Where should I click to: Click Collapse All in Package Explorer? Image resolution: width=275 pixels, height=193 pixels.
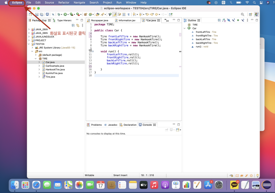click(x=73, y=26)
